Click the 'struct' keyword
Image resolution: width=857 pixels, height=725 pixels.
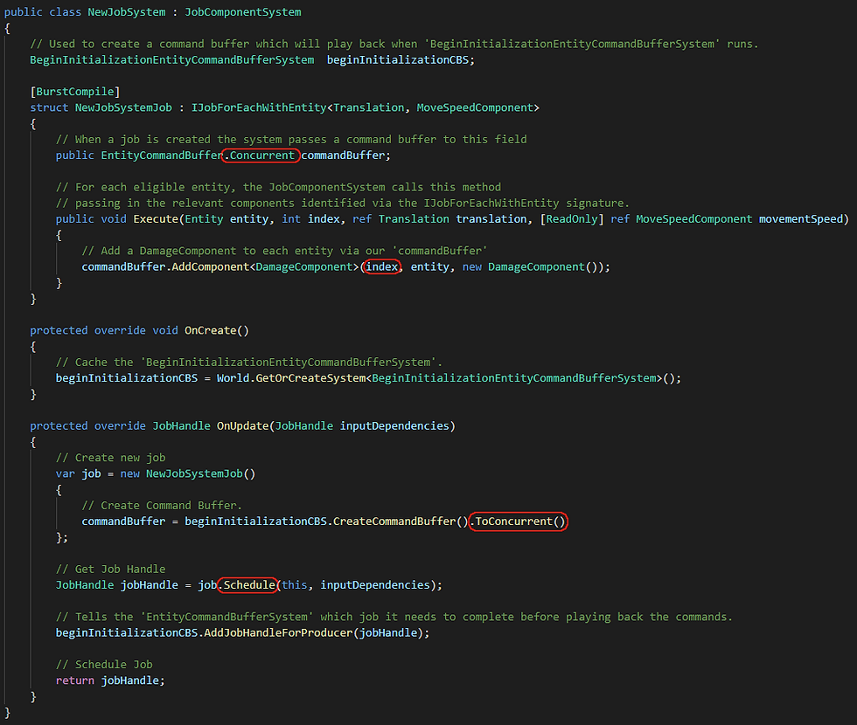point(49,107)
